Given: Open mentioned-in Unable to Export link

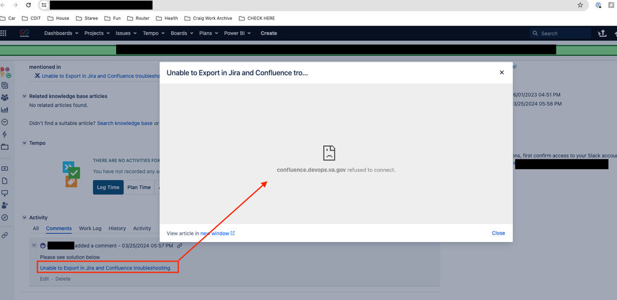Looking at the screenshot, I should click(100, 76).
